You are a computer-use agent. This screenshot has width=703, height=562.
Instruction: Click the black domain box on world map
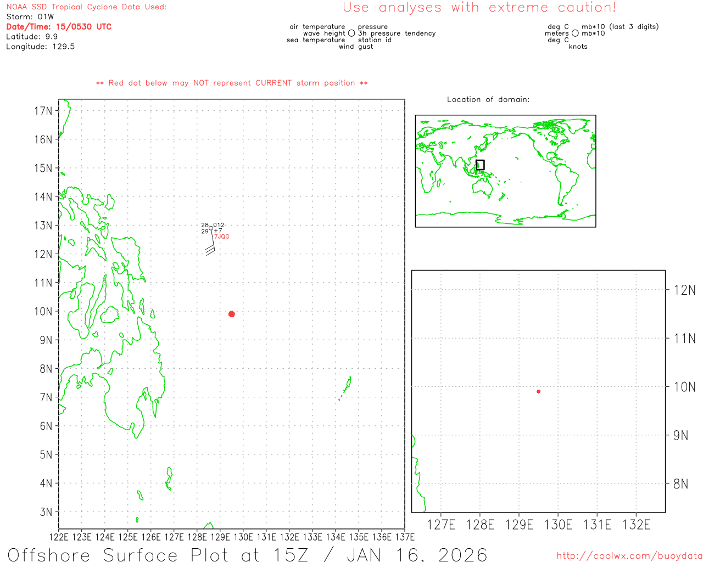point(480,165)
